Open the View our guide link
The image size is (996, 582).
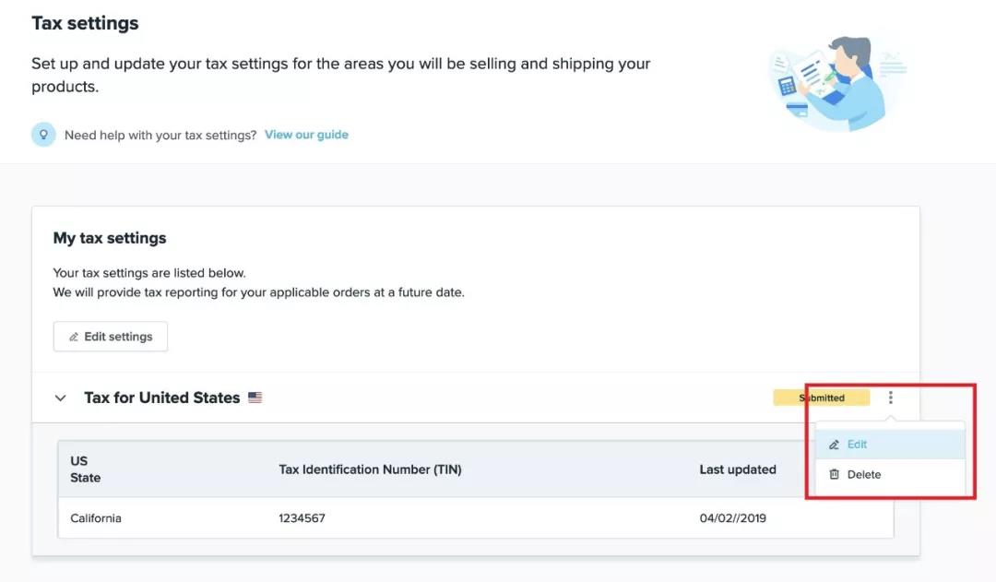click(306, 135)
